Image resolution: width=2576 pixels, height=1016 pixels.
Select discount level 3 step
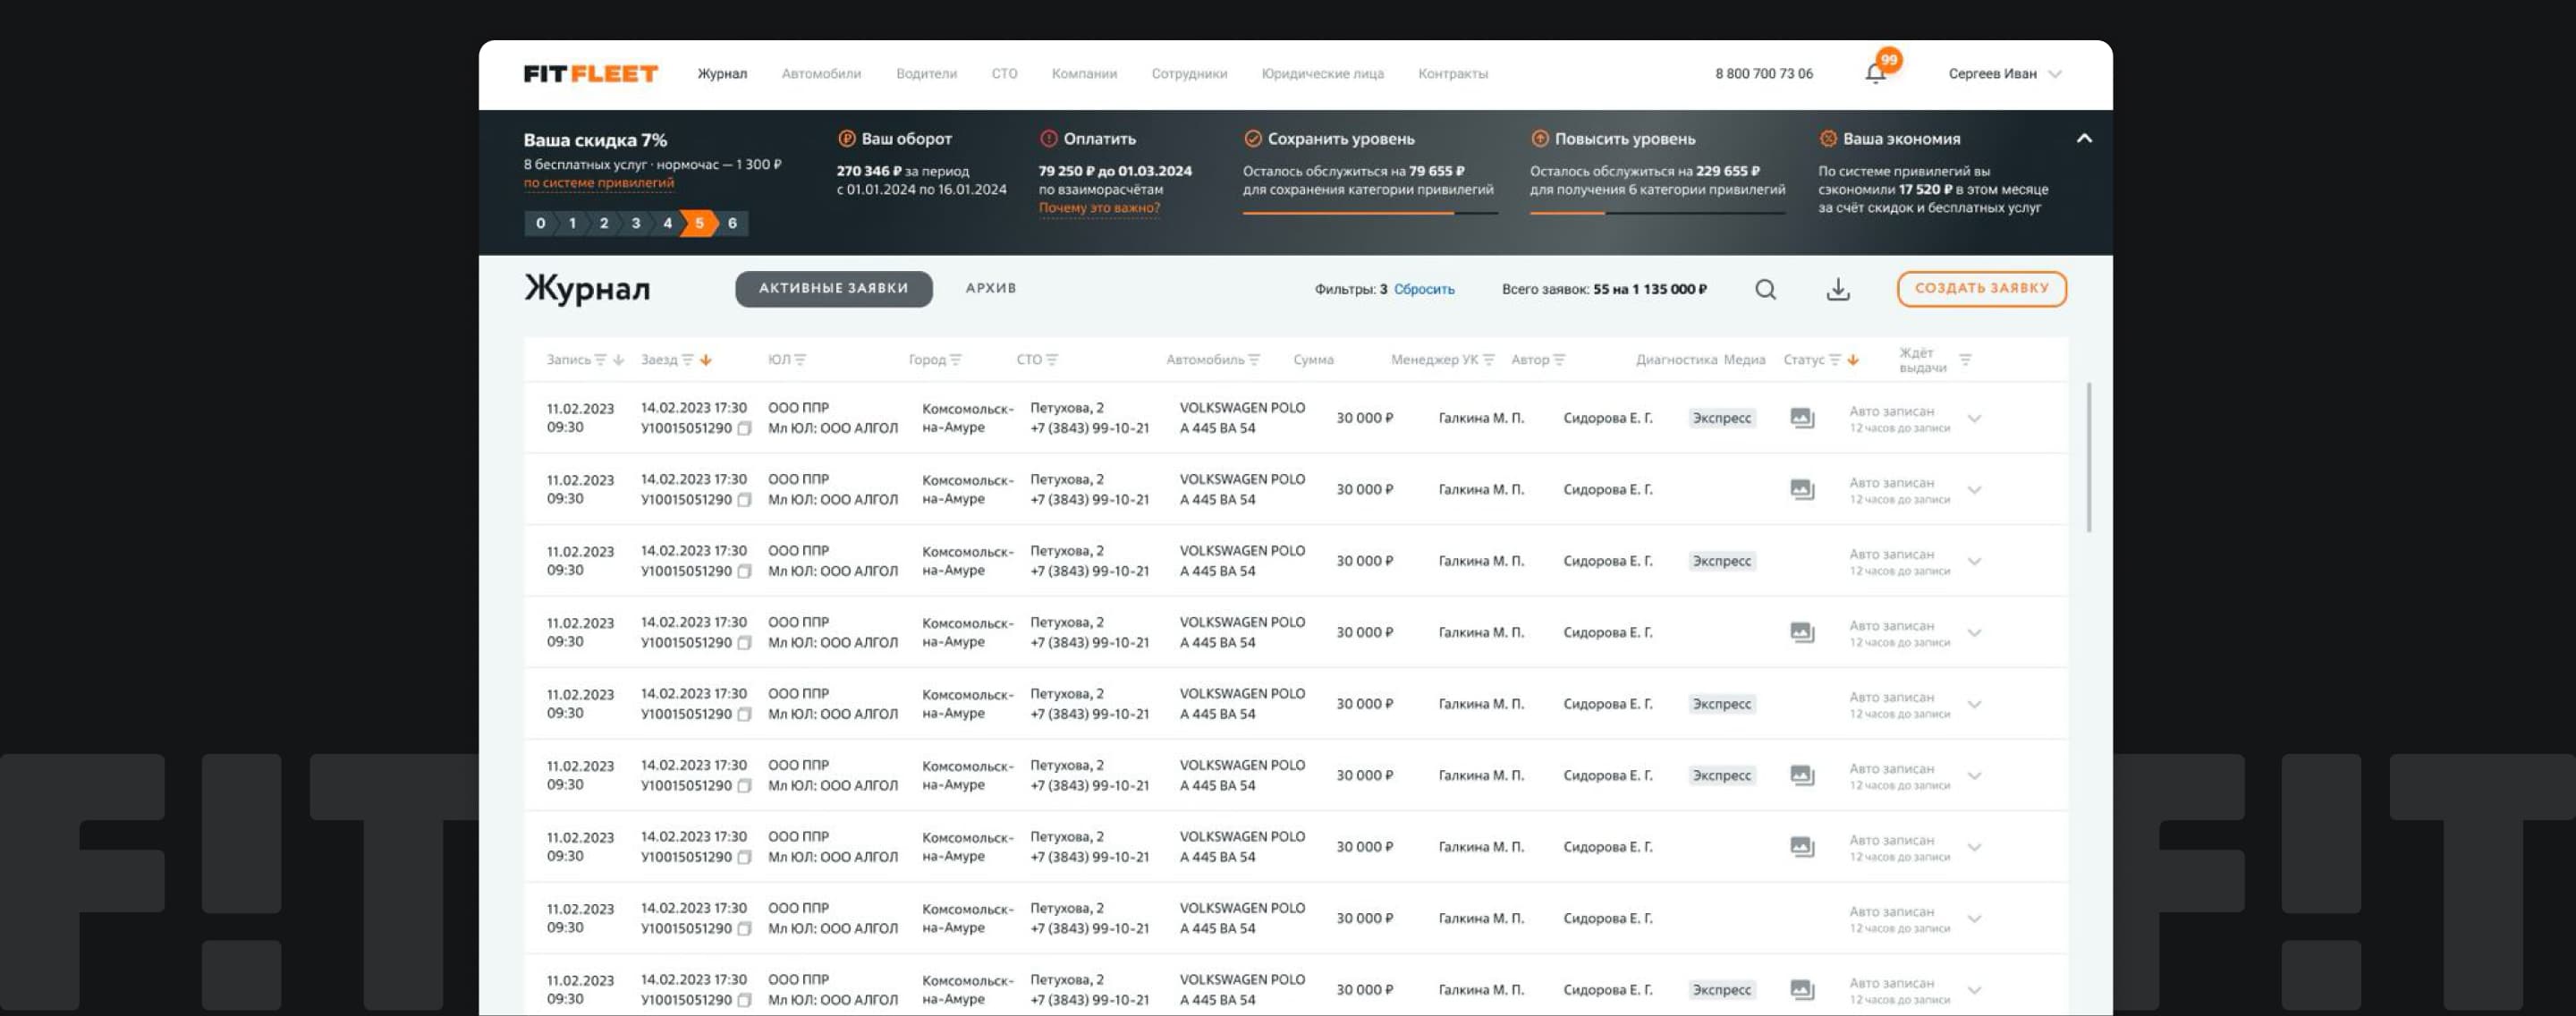tap(635, 223)
